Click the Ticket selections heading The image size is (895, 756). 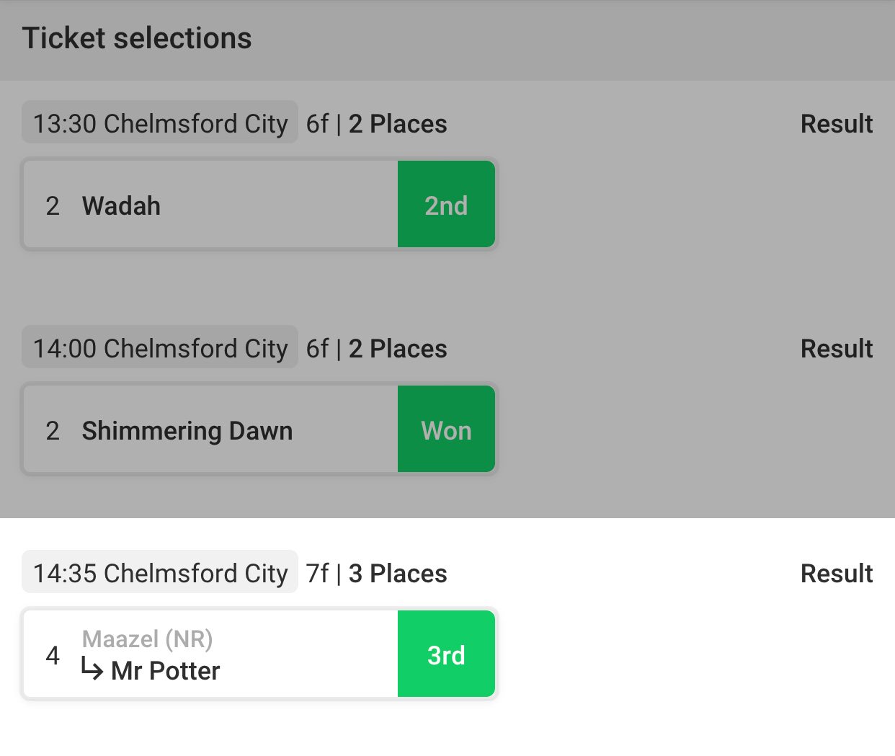click(x=137, y=38)
